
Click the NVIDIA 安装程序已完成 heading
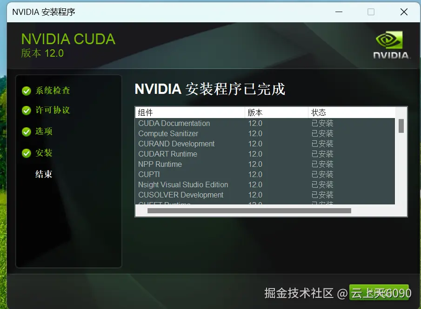(x=210, y=89)
